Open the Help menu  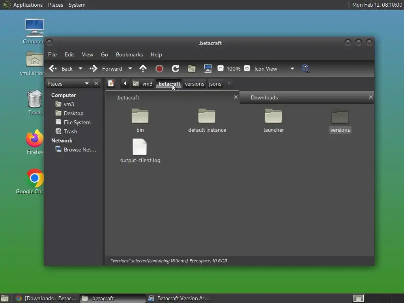pyautogui.click(x=156, y=54)
